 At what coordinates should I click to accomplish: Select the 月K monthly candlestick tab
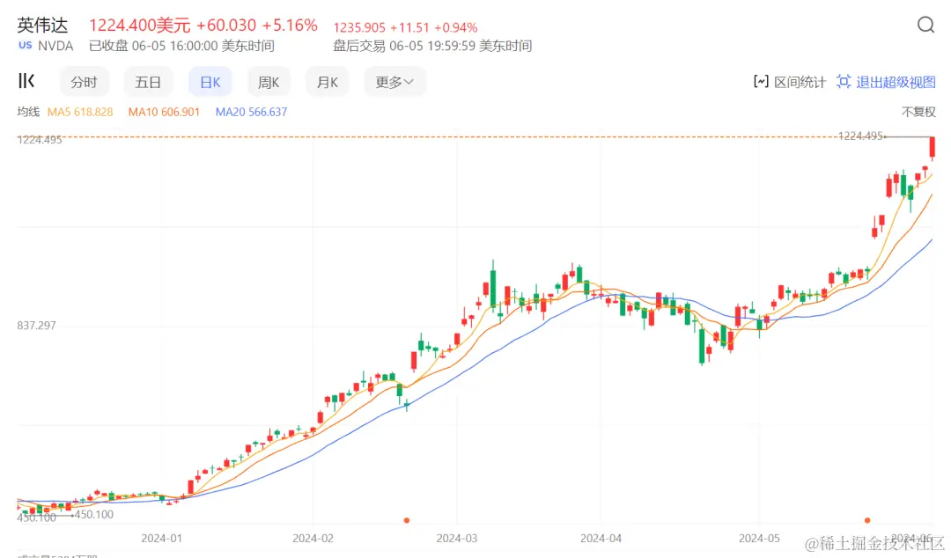(327, 82)
